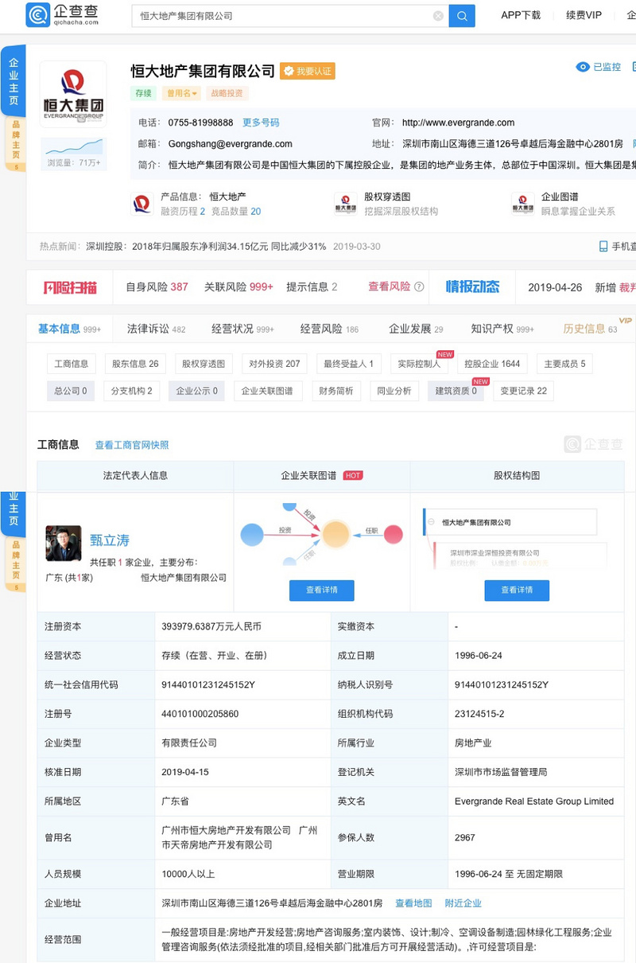Image resolution: width=636 pixels, height=963 pixels.
Task: Click the 企业关联图谱 sub-navigation button
Action: click(x=267, y=391)
